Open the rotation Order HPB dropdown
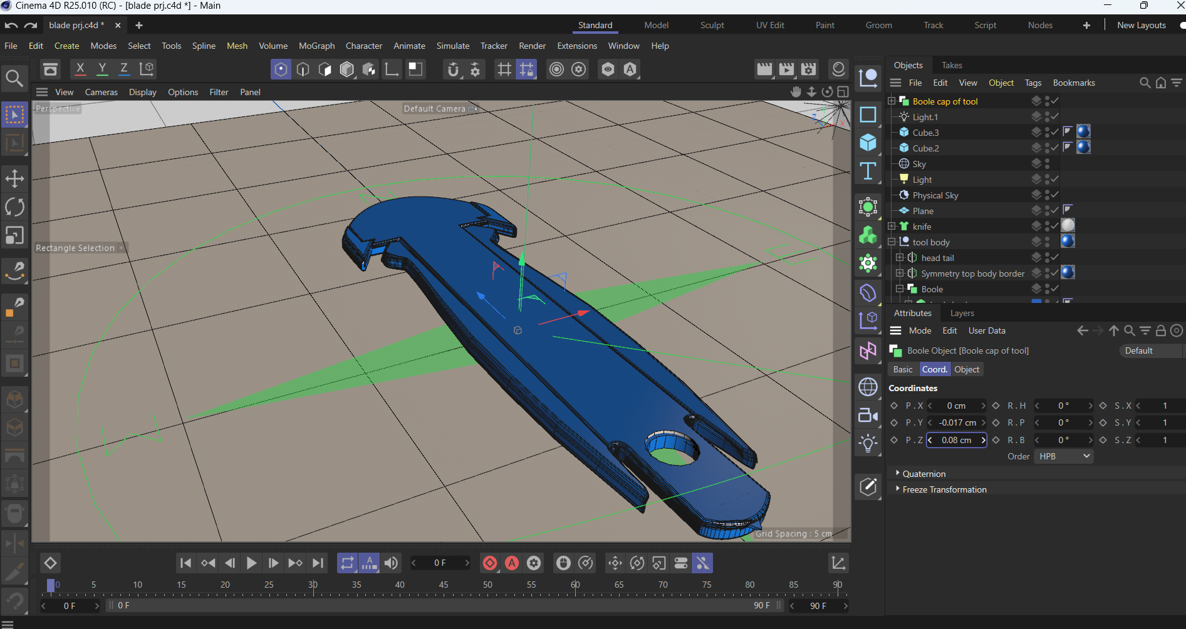The height and width of the screenshot is (629, 1186). pos(1064,456)
